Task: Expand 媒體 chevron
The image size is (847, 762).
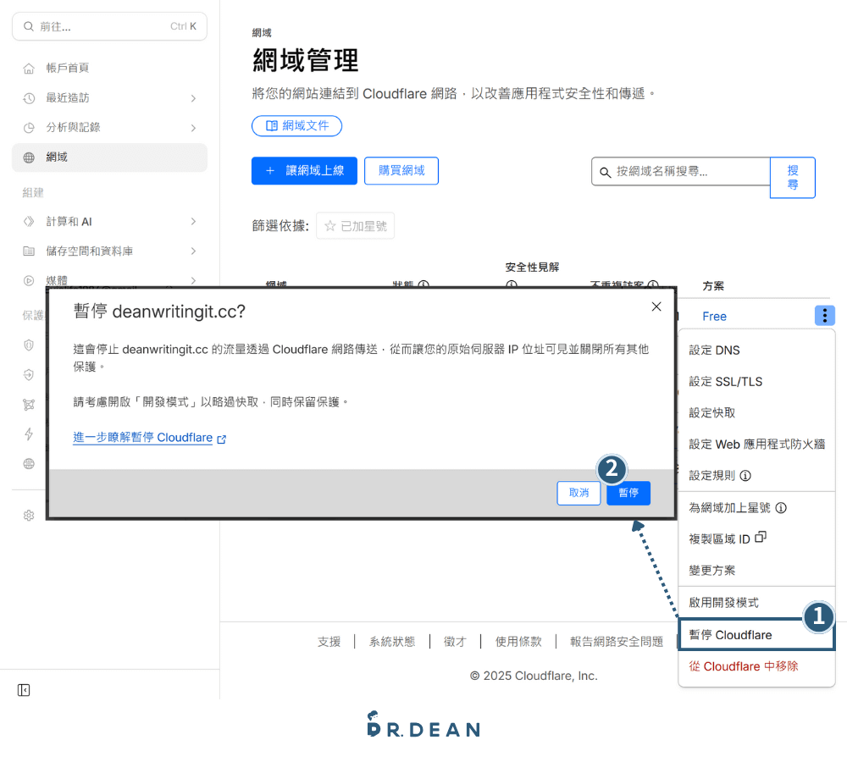Action: pyautogui.click(x=193, y=280)
